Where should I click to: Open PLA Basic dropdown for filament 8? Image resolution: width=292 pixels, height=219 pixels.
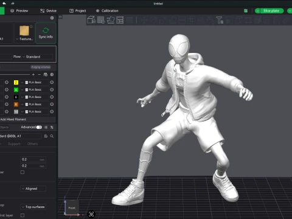pyautogui.click(x=35, y=104)
